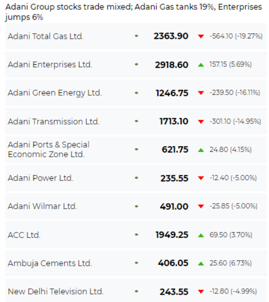
Task: Select the New Delhi Television Ltd. name
Action: pos(55,291)
